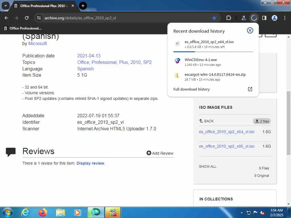The height and width of the screenshot is (218, 291).
Task: Download es_office_2010_sp2_x64_vl.iso link
Action: click(226, 132)
